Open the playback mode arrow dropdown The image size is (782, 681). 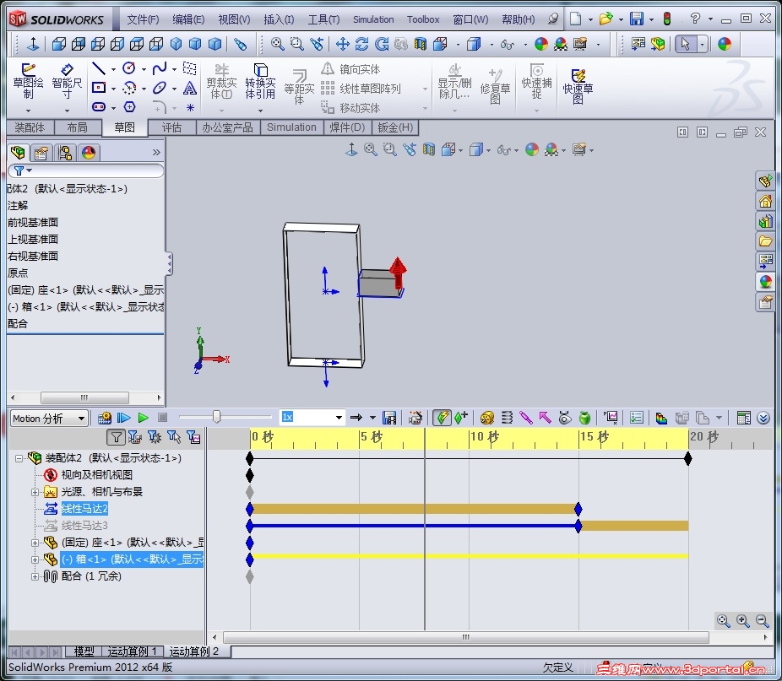372,418
